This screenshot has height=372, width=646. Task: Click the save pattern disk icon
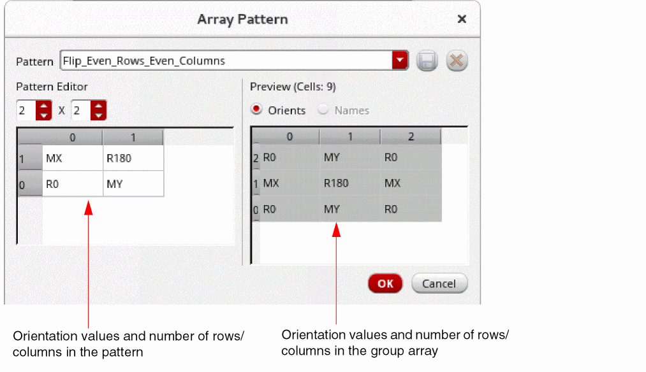pos(427,61)
